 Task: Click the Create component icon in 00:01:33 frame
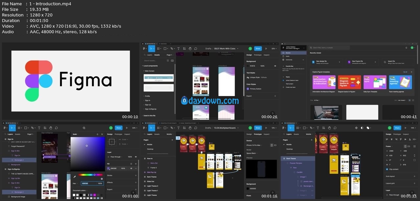point(356,128)
